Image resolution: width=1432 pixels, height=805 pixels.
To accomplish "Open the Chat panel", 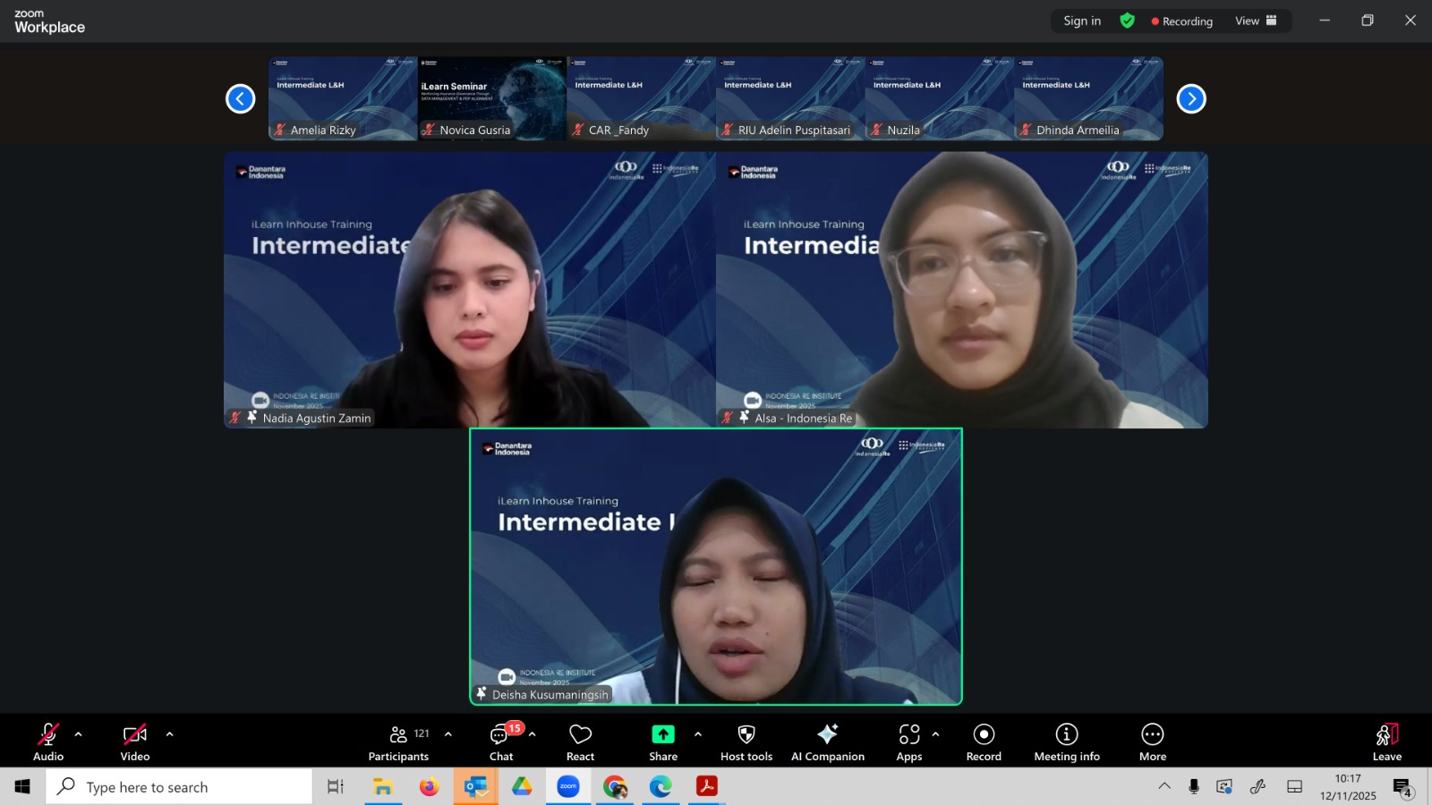I will [501, 742].
